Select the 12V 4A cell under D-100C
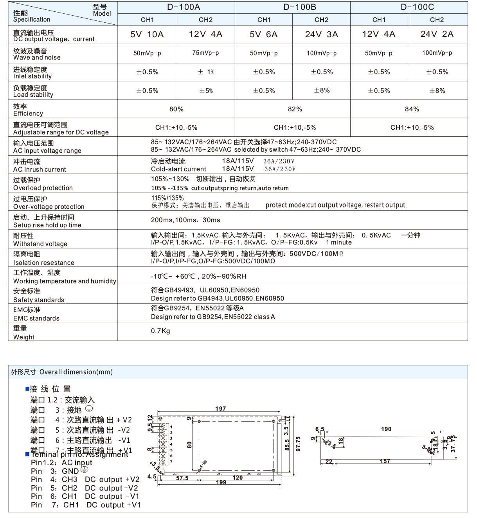Viewport: 477px width, 518px height. (378, 35)
